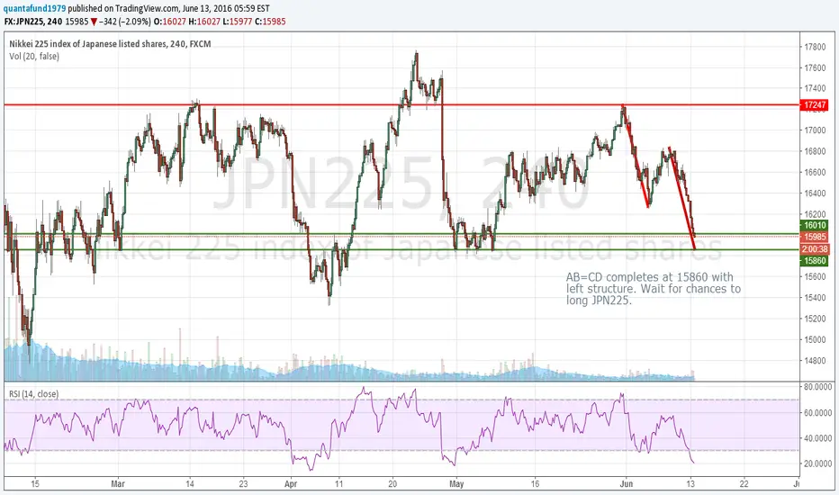Click the 15200 price axis label
The image size is (839, 495).
[x=815, y=319]
